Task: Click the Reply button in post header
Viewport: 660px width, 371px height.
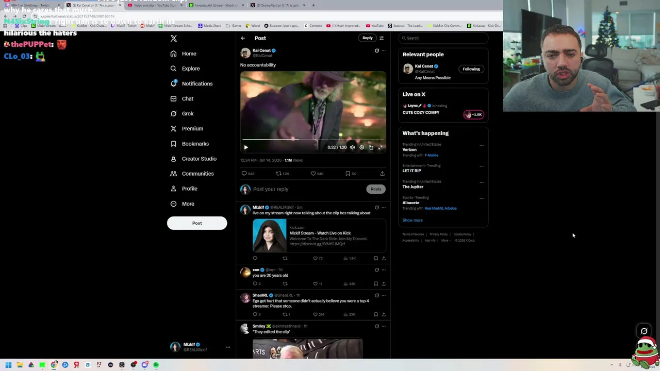Action: click(367, 38)
